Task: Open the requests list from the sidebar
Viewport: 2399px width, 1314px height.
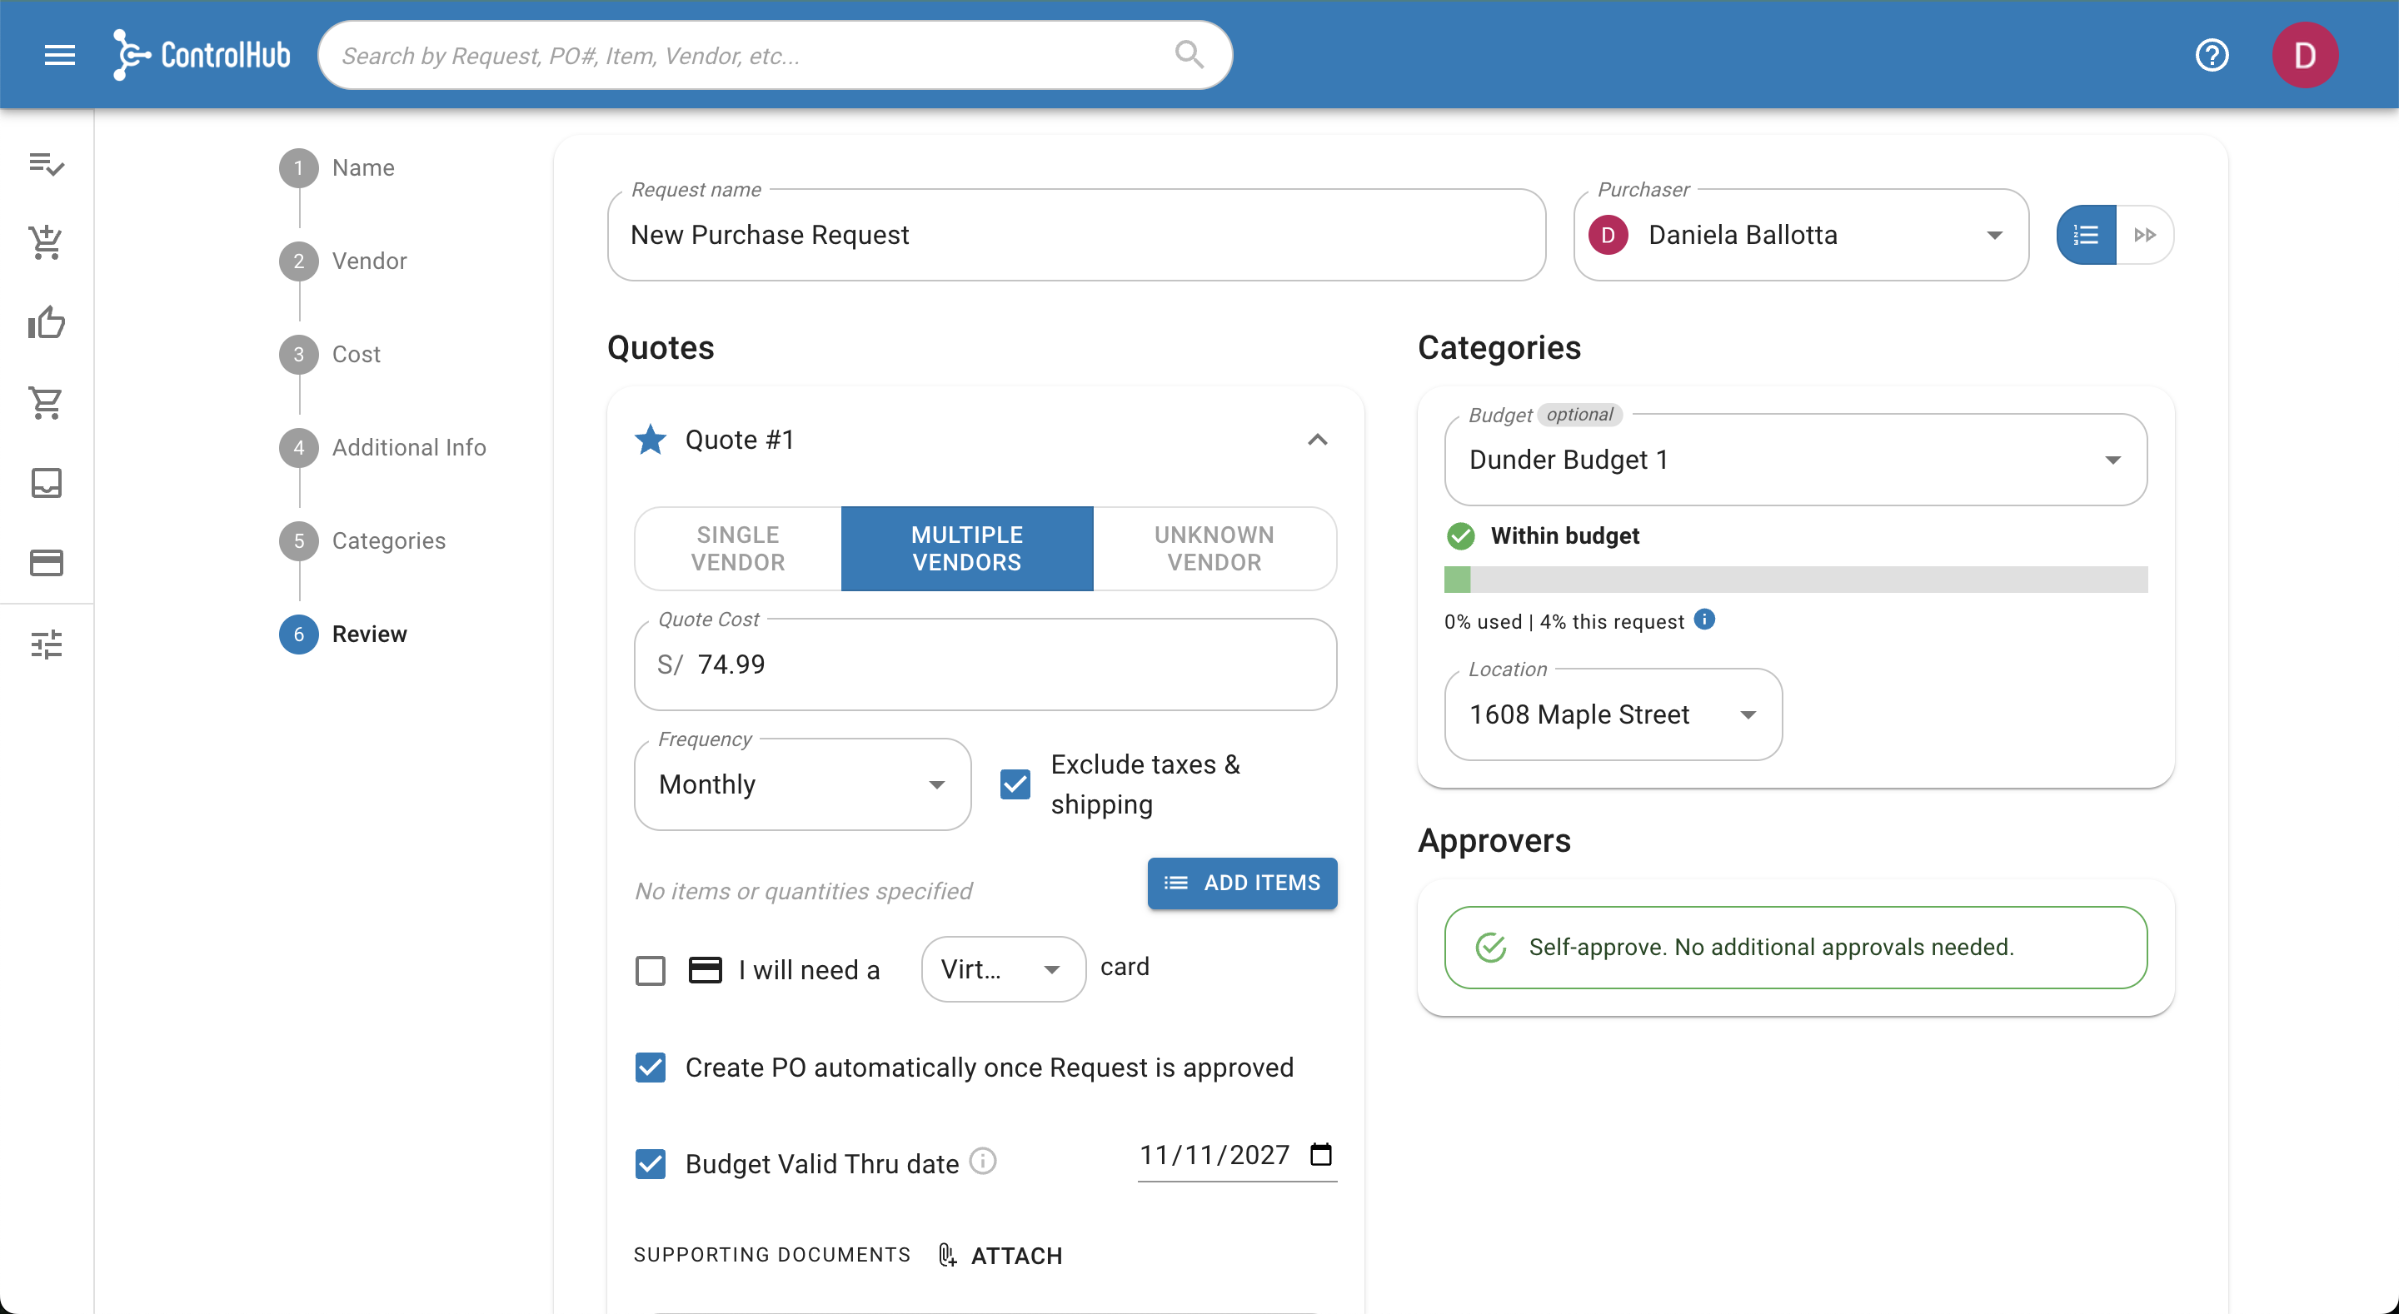Action: tap(47, 165)
